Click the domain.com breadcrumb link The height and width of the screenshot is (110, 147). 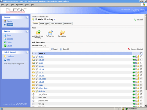pyautogui.click(x=44, y=16)
